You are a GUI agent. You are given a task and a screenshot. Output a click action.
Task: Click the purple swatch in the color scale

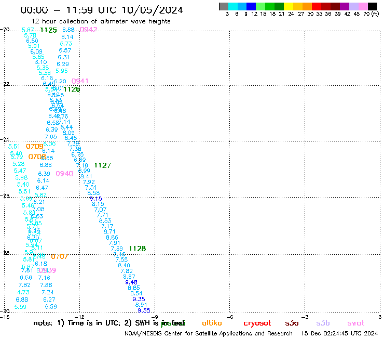[345, 6]
